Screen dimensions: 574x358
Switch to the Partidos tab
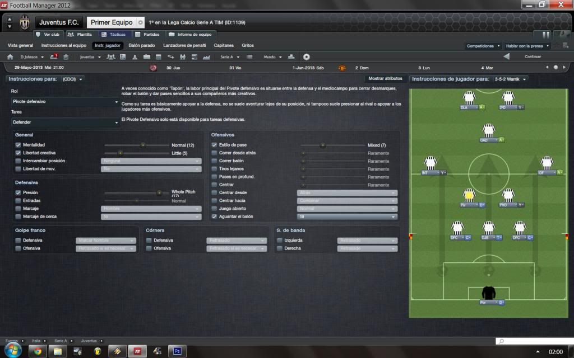(x=147, y=34)
